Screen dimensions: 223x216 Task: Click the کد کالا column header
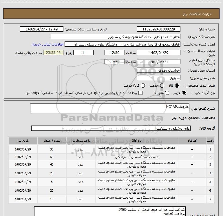tap(192, 141)
